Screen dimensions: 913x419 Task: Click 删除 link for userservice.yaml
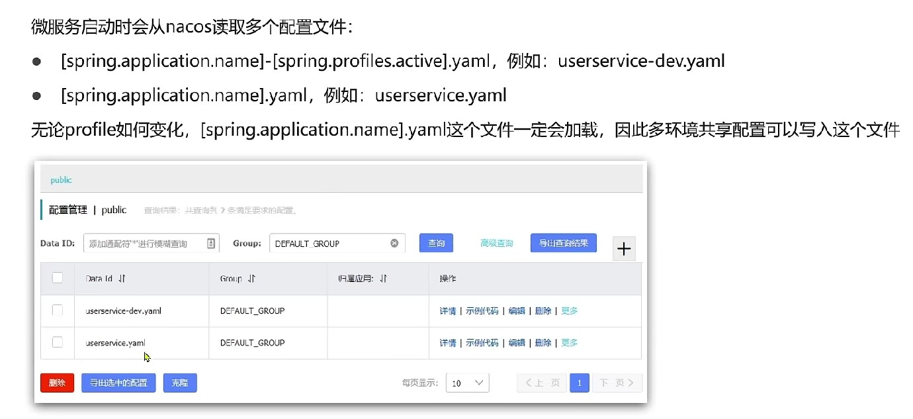pyautogui.click(x=543, y=342)
